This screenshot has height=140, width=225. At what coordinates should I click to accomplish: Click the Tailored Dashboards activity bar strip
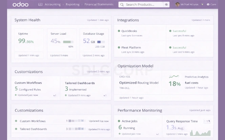pyautogui.click(x=77, y=129)
